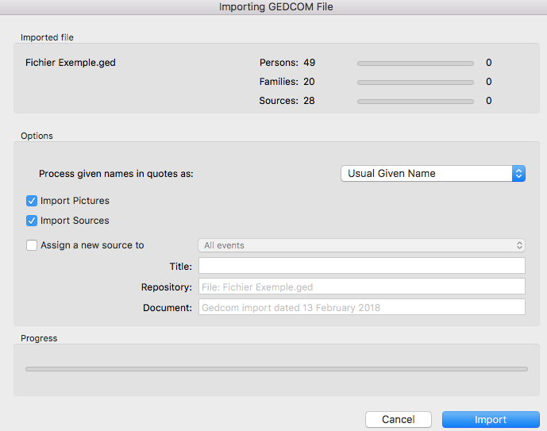Open the Usual Given Name dropdown

pos(433,173)
